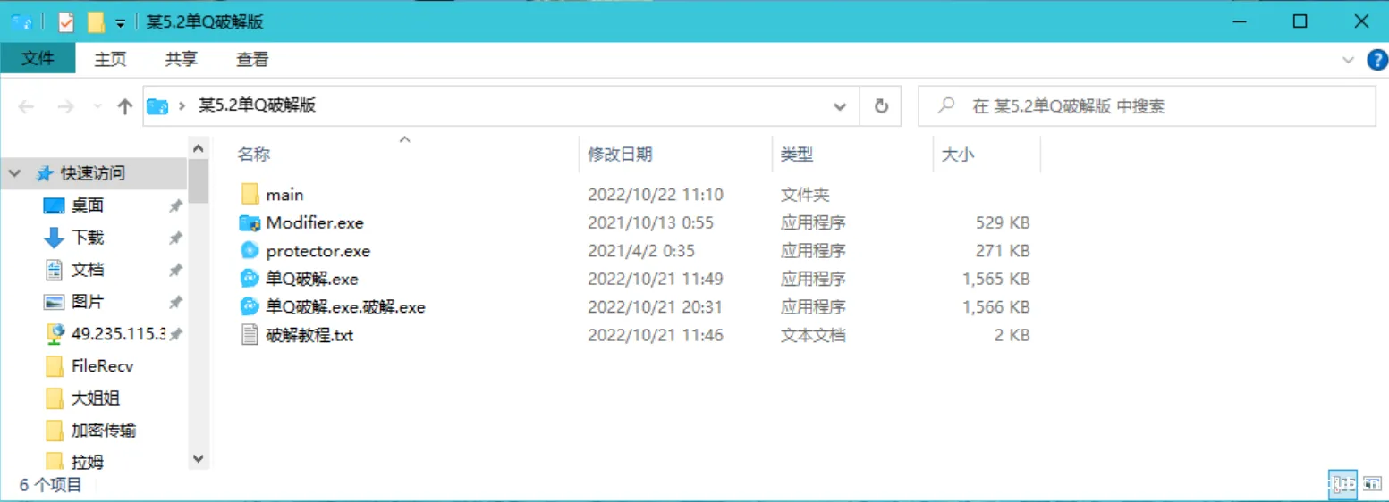Open the address bar history dropdown

pos(840,106)
